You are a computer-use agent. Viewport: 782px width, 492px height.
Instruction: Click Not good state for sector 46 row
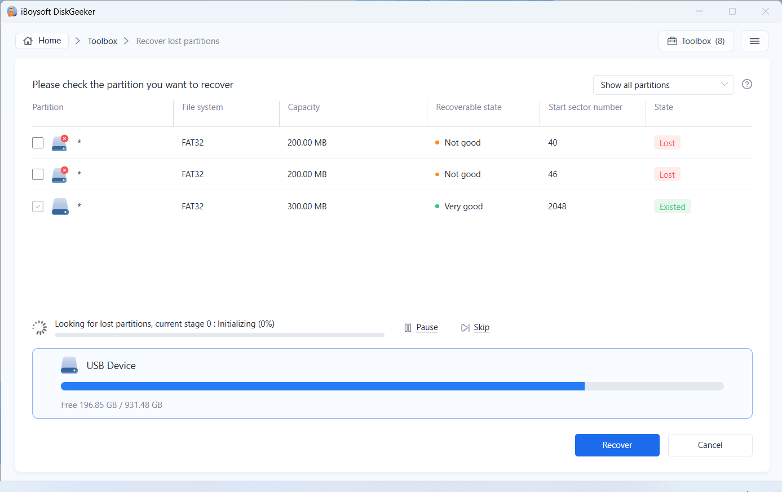click(458, 174)
